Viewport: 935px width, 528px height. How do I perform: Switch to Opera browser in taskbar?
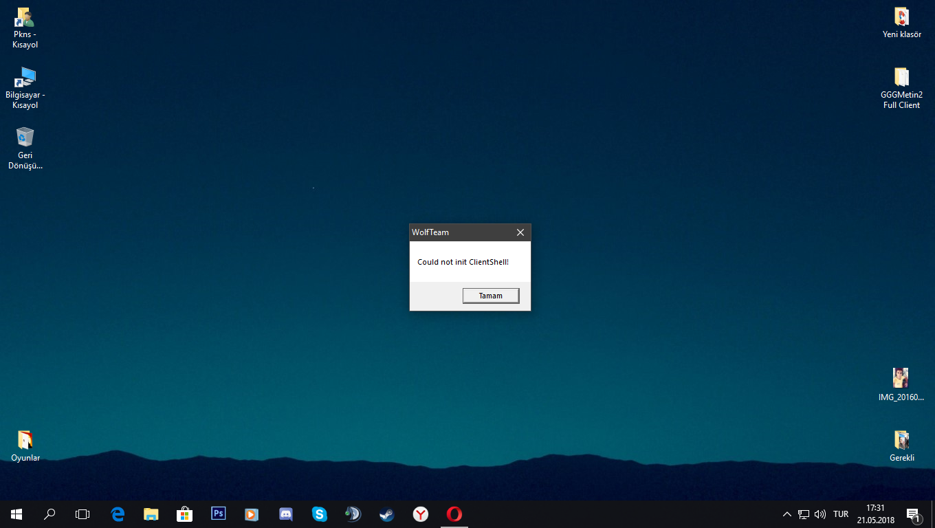pyautogui.click(x=454, y=514)
